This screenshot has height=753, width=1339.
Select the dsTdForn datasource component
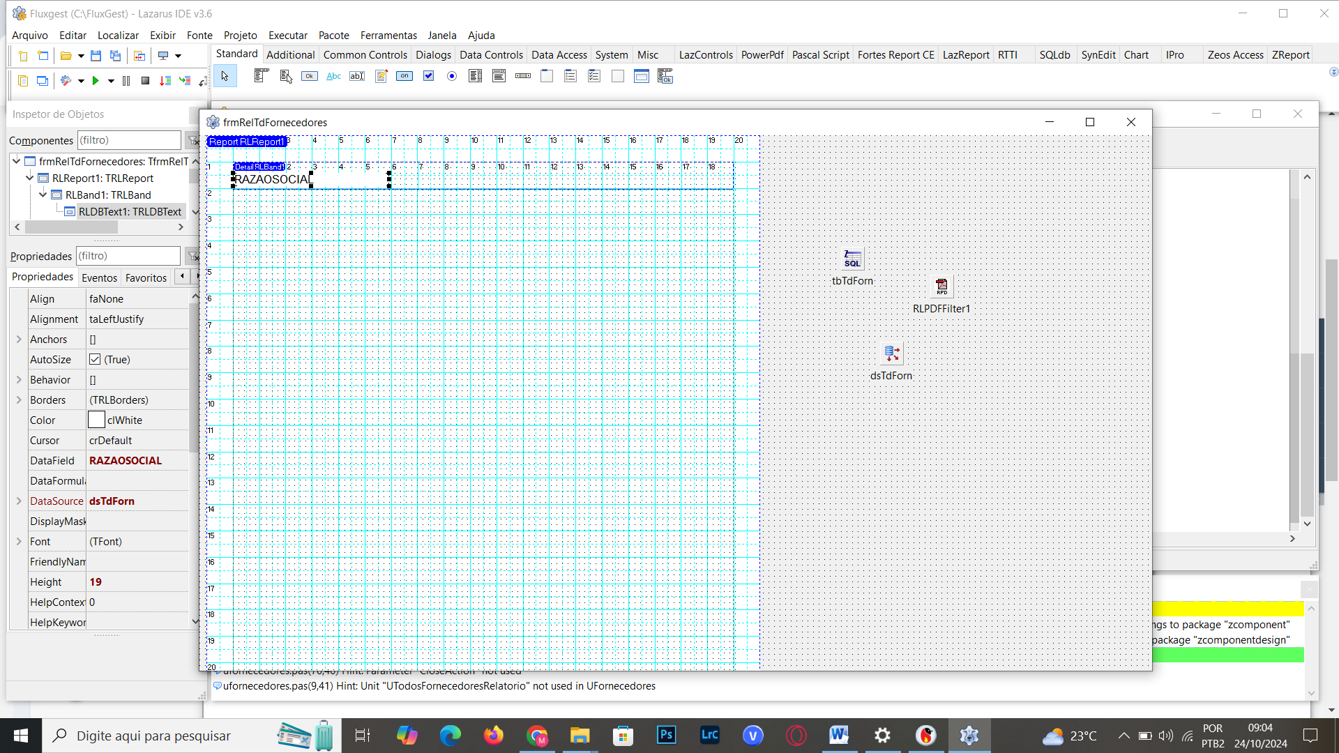point(891,353)
